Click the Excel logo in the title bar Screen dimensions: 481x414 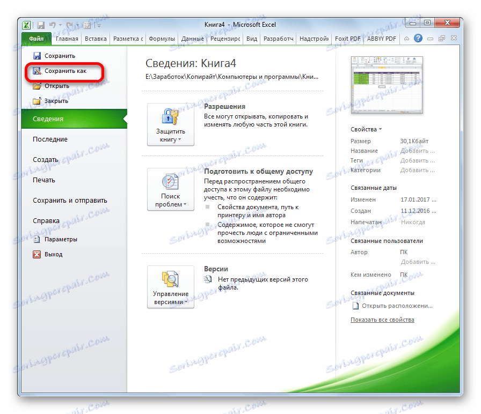click(x=26, y=25)
